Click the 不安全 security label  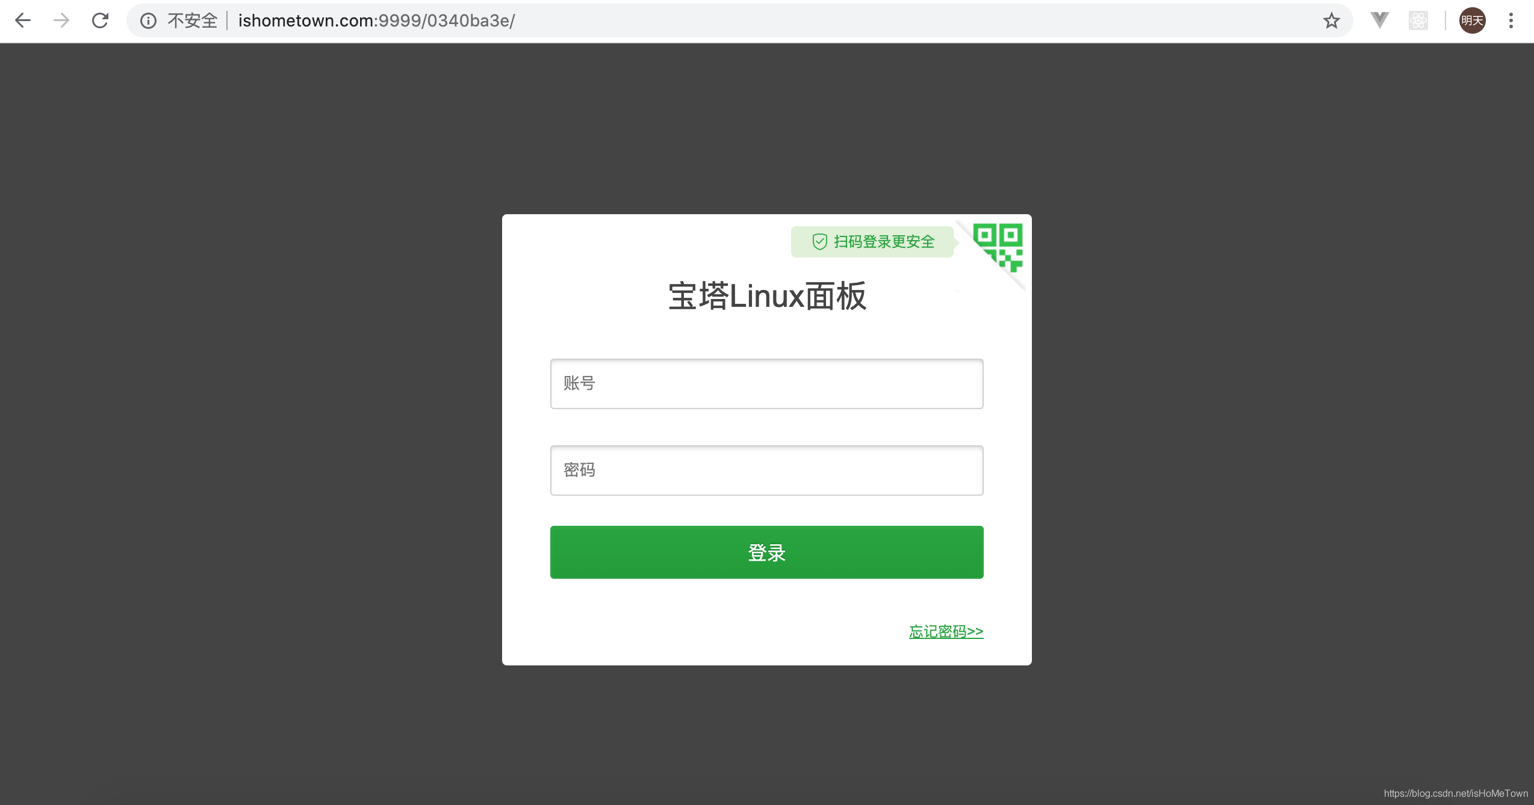coord(192,21)
